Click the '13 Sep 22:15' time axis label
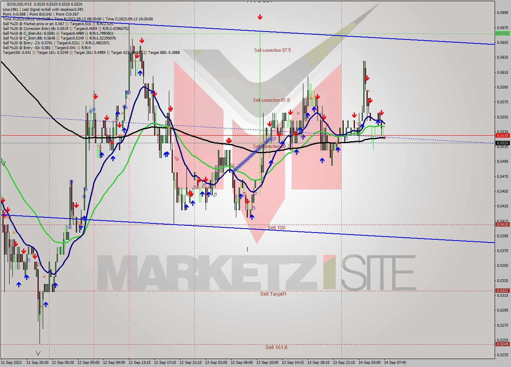 [344, 363]
